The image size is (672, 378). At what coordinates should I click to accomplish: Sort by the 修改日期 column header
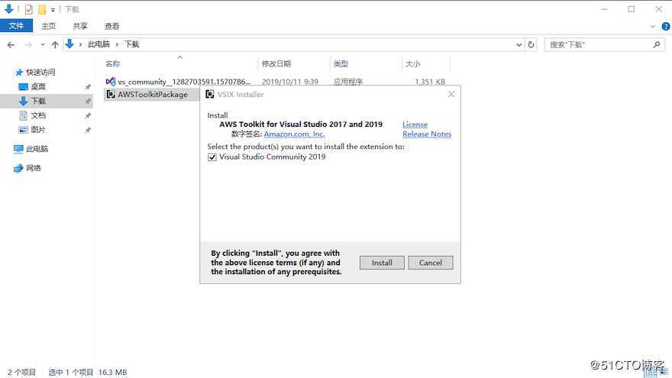pyautogui.click(x=276, y=64)
